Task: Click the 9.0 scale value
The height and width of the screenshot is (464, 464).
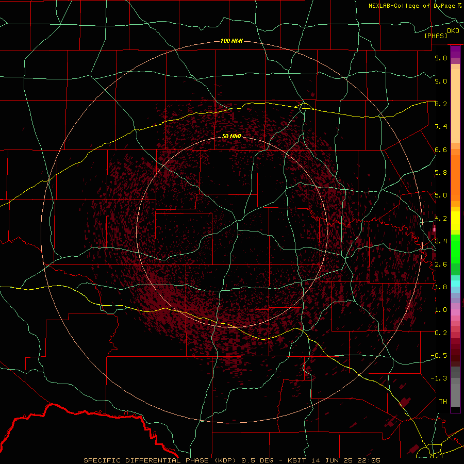Action: point(441,81)
